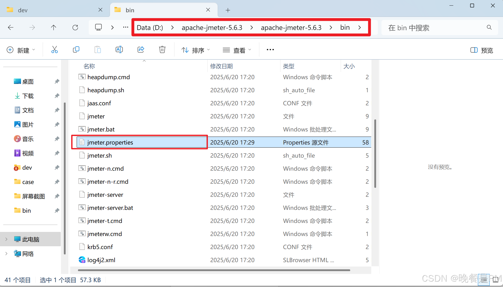Toggle the 预览 preview pane
The image size is (503, 287).
(x=482, y=50)
